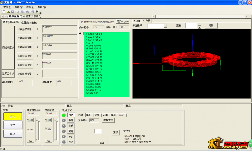The height and width of the screenshot is (151, 252).
Task: Click the 缩放 spinner up arrow
Action: tap(199, 24)
